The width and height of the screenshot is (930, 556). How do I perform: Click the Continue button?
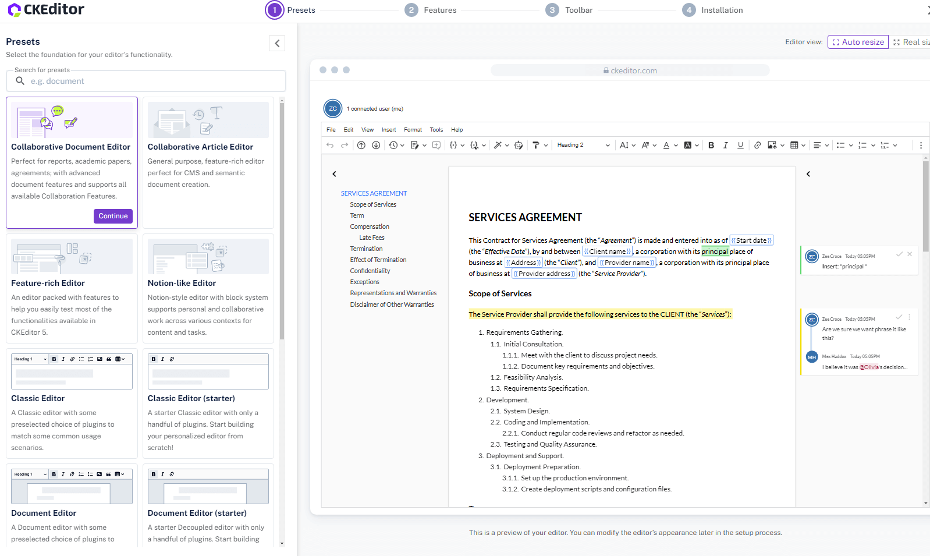[113, 216]
